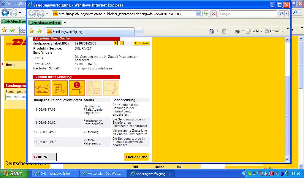The image size is (304, 178).
Task: Click Quick Tabs icon in the background DHL window
Action: [23, 31]
